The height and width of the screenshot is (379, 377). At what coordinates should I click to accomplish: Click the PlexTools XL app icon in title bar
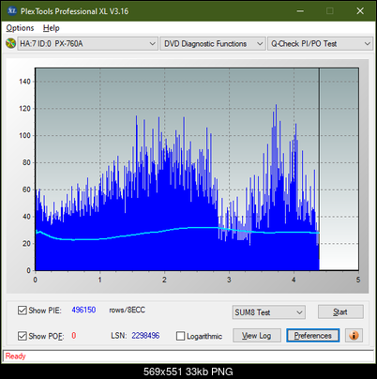pyautogui.click(x=11, y=11)
